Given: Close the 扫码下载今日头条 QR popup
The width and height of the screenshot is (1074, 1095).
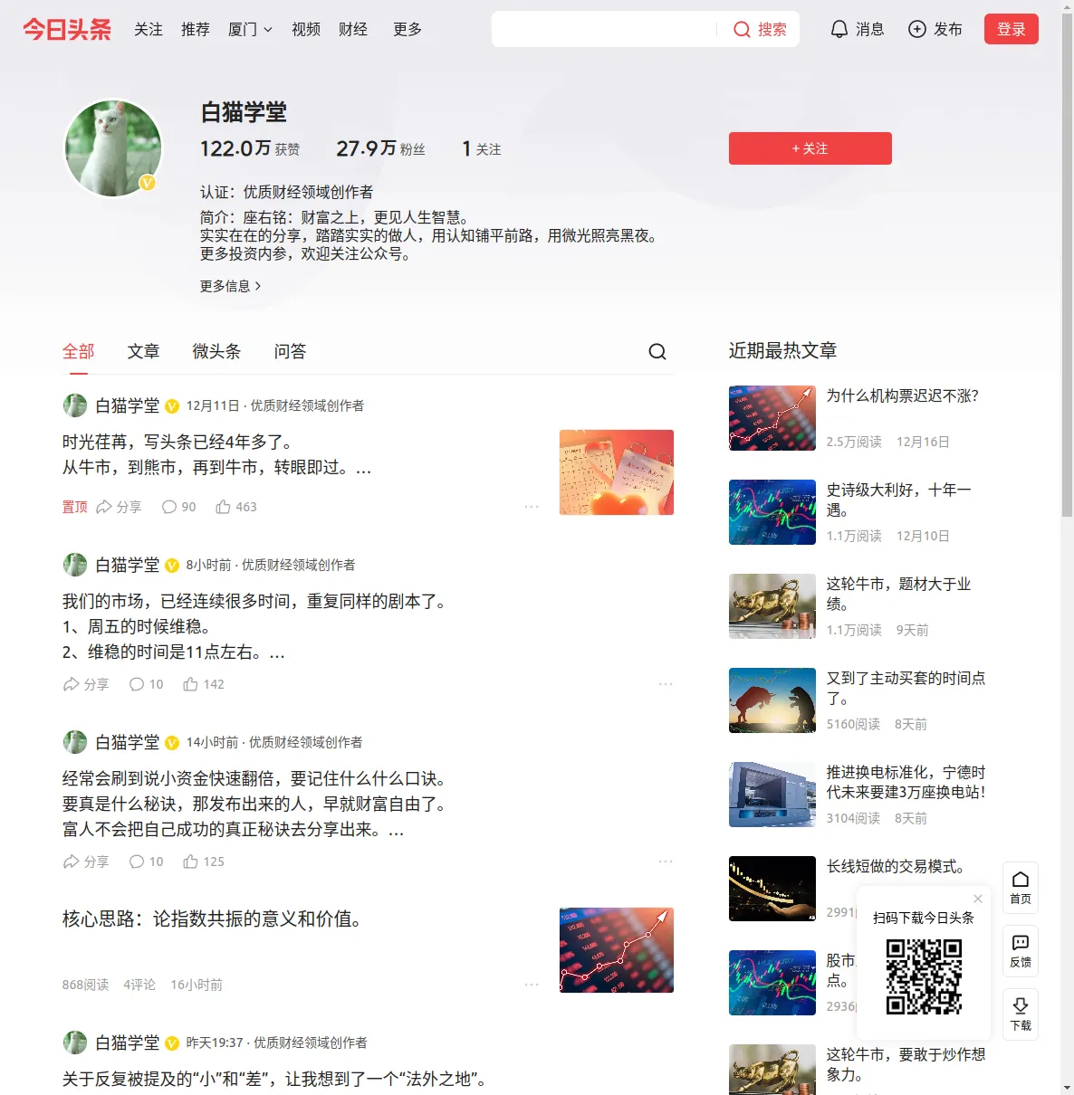Looking at the screenshot, I should 978,899.
